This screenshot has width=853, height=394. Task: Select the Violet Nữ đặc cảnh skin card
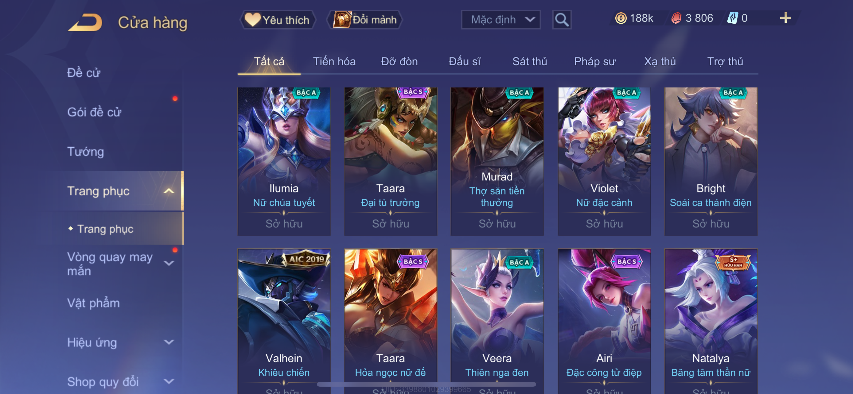click(604, 161)
